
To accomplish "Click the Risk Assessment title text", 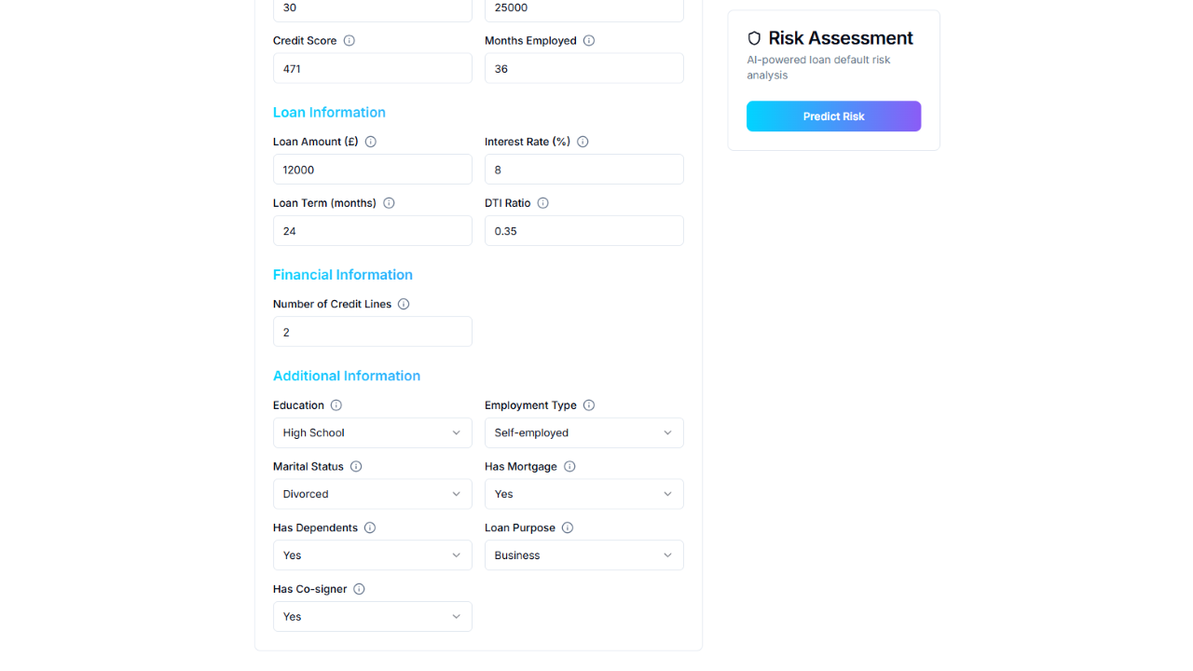I will pos(841,38).
